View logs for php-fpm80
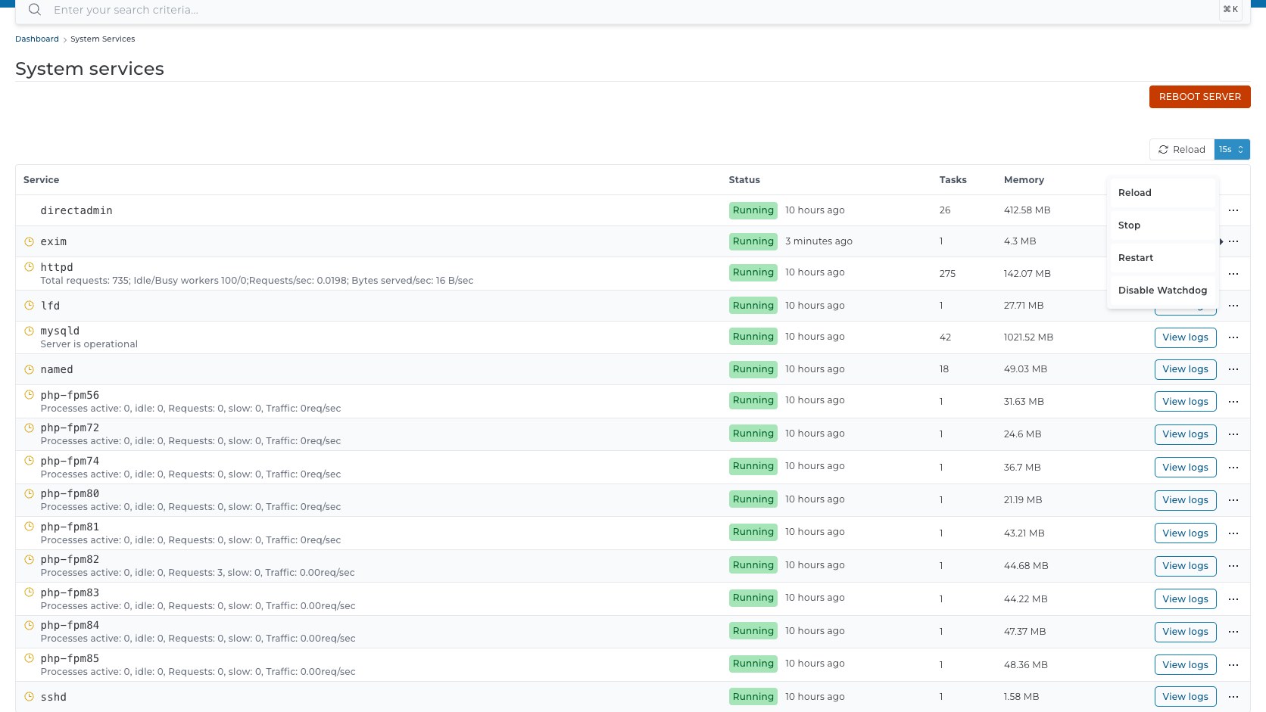 1185,500
